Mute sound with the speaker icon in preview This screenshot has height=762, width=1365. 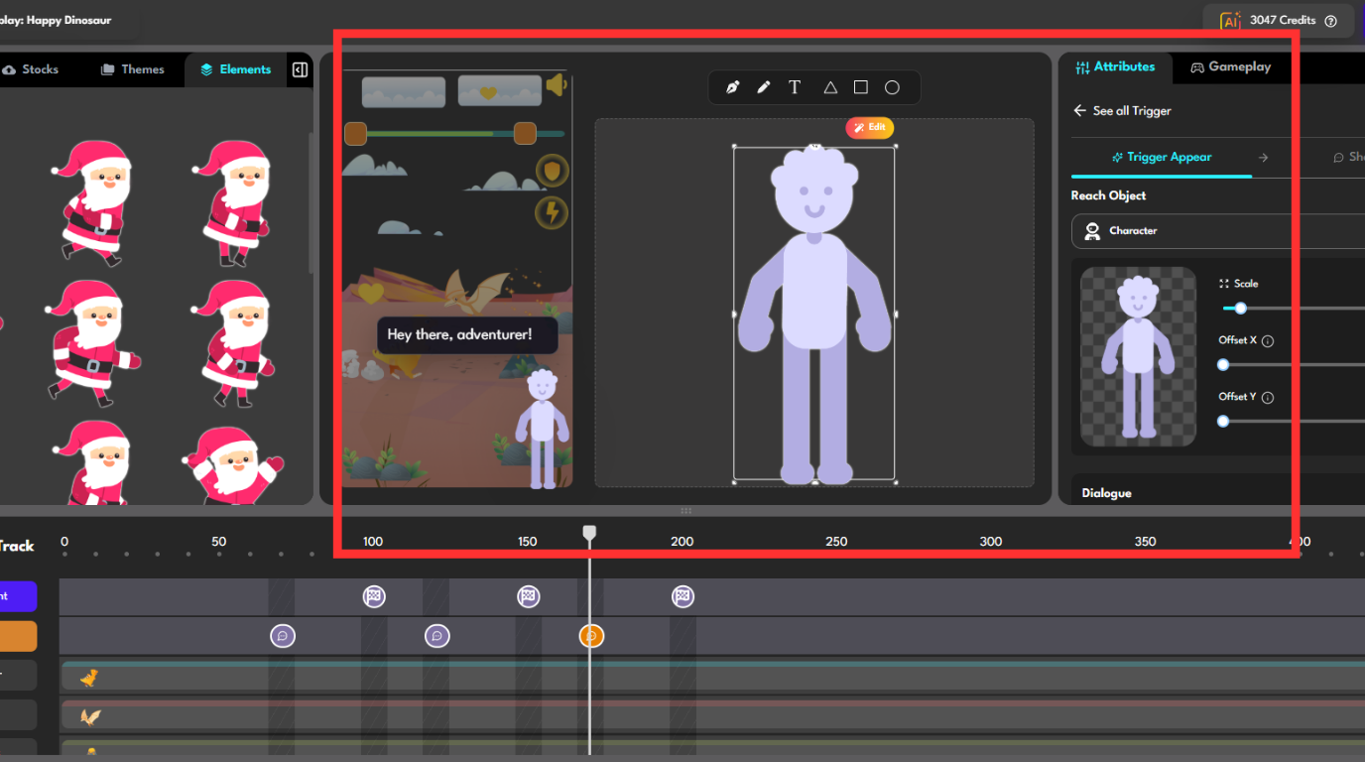pyautogui.click(x=556, y=85)
